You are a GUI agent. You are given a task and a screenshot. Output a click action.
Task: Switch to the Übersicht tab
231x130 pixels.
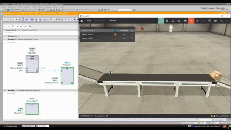(x=29, y=126)
